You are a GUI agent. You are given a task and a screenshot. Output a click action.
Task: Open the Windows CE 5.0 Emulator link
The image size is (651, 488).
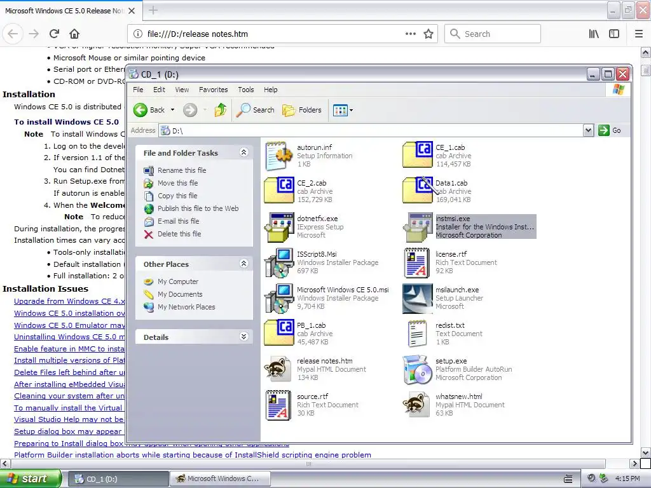coord(69,325)
